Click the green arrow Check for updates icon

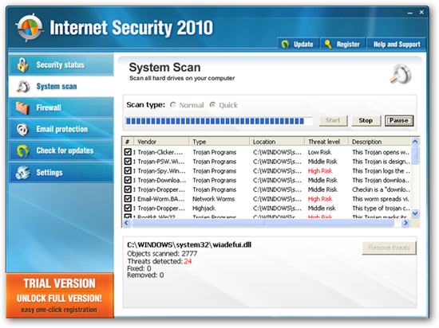(23, 150)
